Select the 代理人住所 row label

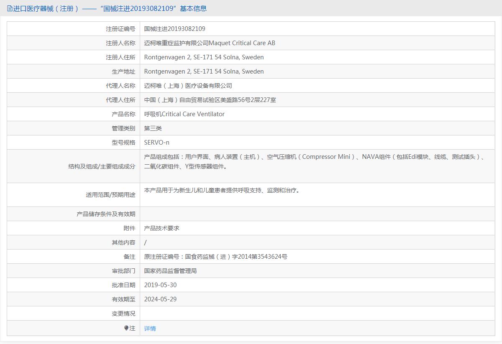[120, 100]
